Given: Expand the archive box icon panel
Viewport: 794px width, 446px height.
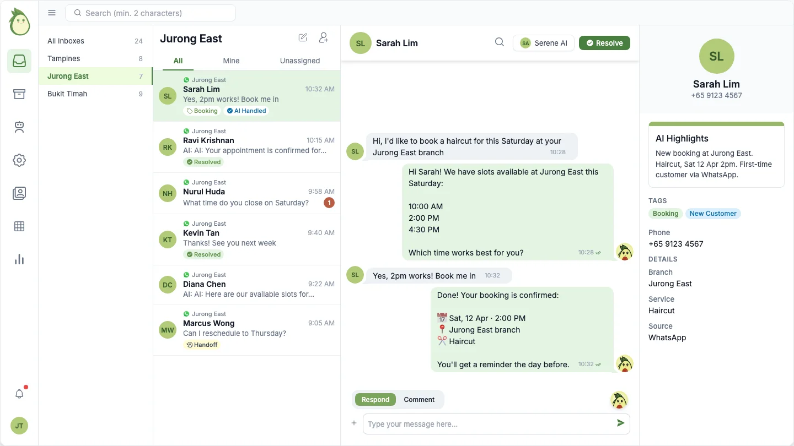Looking at the screenshot, I should [19, 94].
